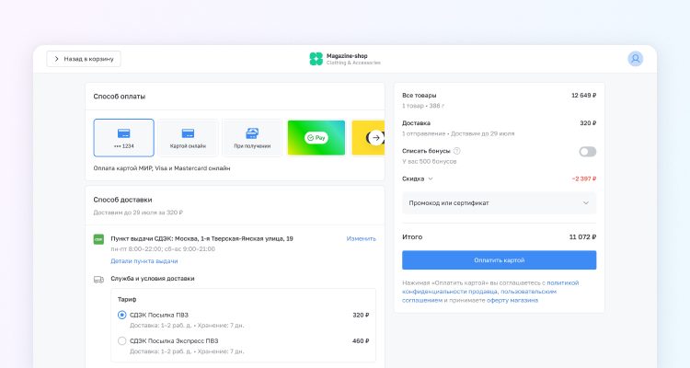Choose 'При получении' payment option
This screenshot has height=368, width=690.
point(252,138)
